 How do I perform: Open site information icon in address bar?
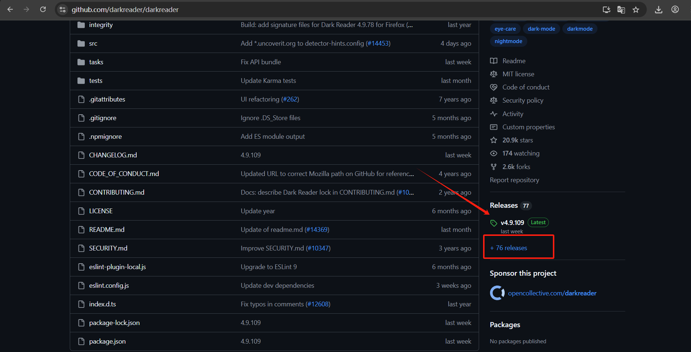63,9
